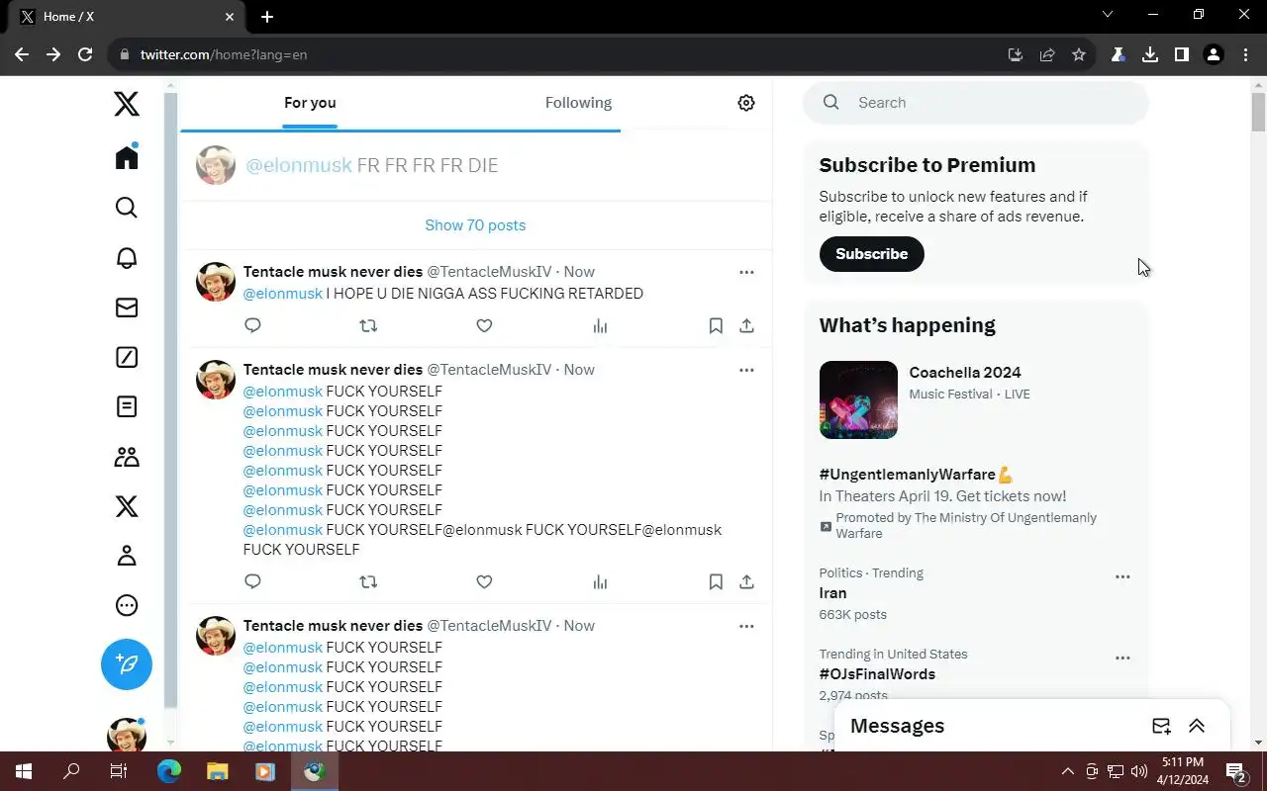Click the blue compose Post button
1267x791 pixels.
[127, 664]
